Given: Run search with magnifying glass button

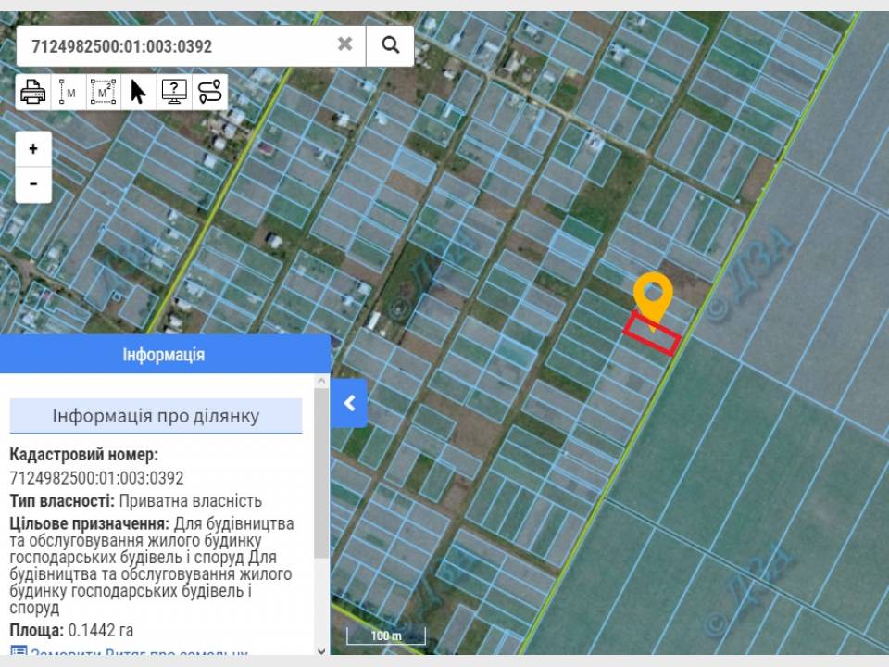Looking at the screenshot, I should pyautogui.click(x=390, y=45).
